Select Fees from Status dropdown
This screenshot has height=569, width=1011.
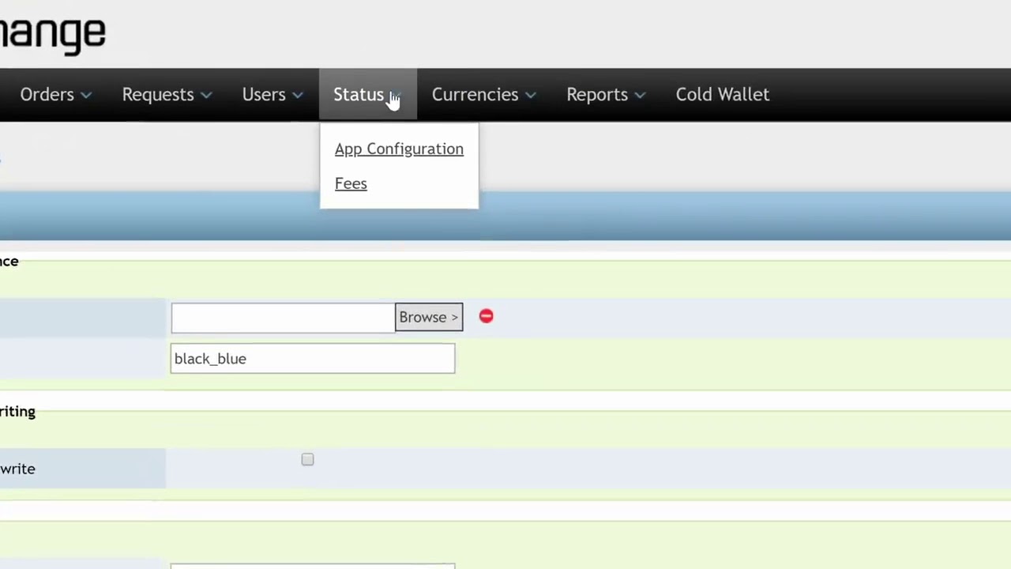(351, 183)
